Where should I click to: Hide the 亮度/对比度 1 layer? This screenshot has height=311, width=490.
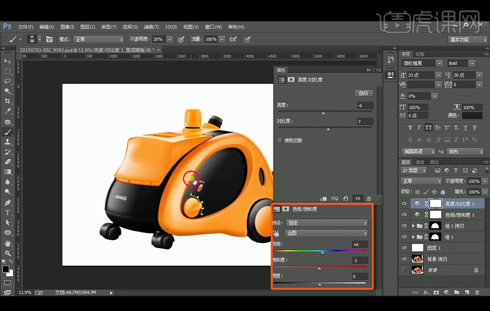404,203
